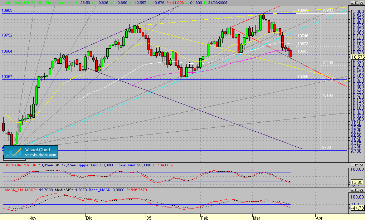Click the 'P: 134,8837' stochastic value
The image size is (365, 220).
164,165
